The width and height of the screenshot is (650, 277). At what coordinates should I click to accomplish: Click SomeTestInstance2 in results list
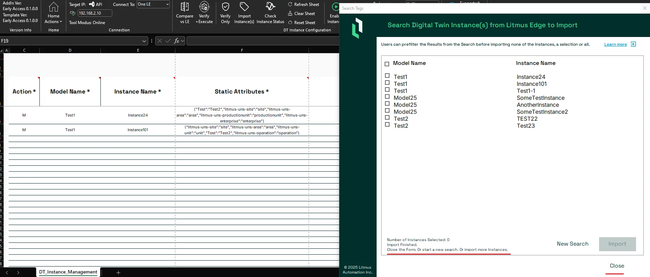click(542, 112)
